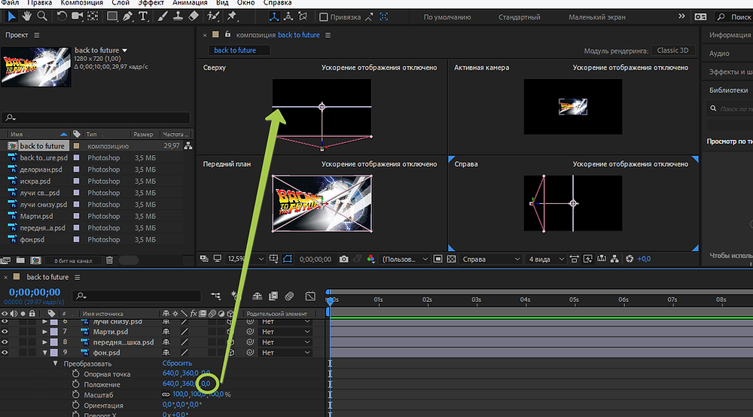Select the Zoom magnifier tool
This screenshot has height=417, width=753.
coord(42,17)
